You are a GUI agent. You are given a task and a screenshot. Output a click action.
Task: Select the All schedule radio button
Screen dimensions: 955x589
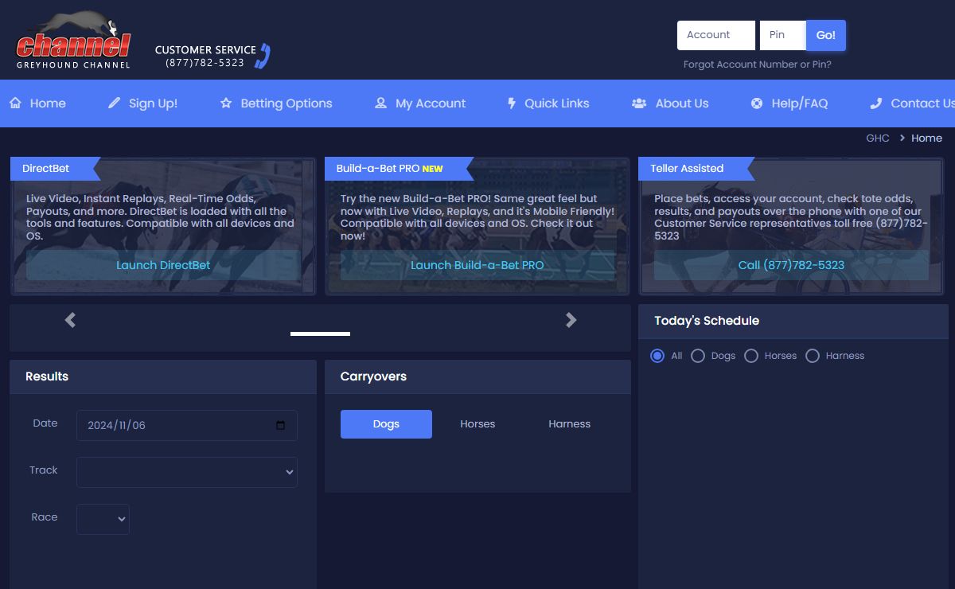[x=657, y=356]
